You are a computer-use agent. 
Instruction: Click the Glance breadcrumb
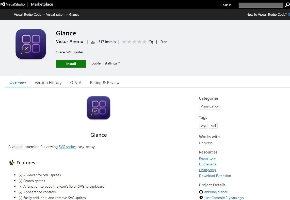74,15
